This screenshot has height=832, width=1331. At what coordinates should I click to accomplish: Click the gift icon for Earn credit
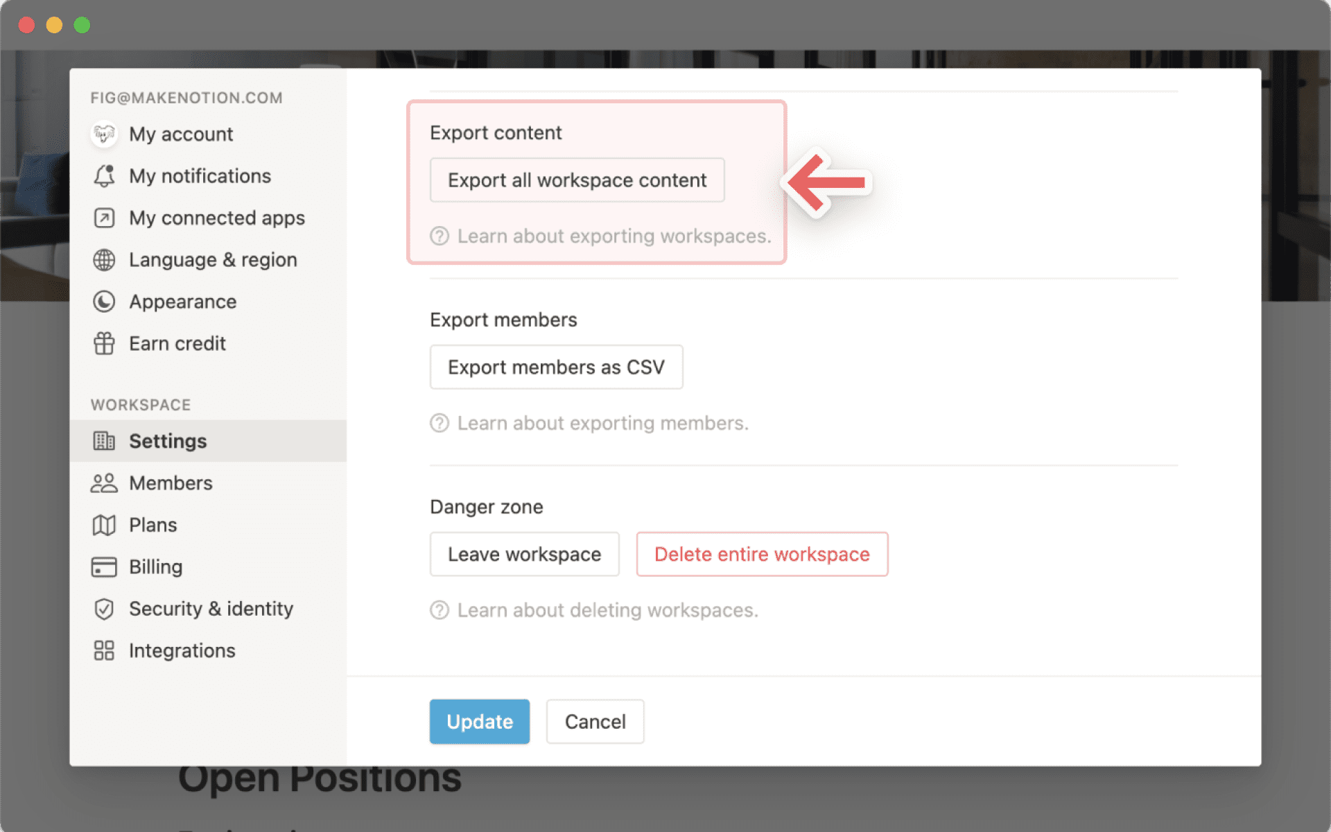104,343
